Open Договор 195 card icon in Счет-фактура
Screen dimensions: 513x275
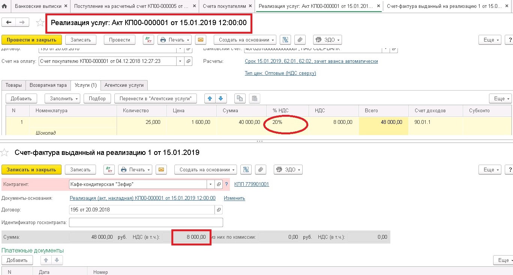[219, 210]
